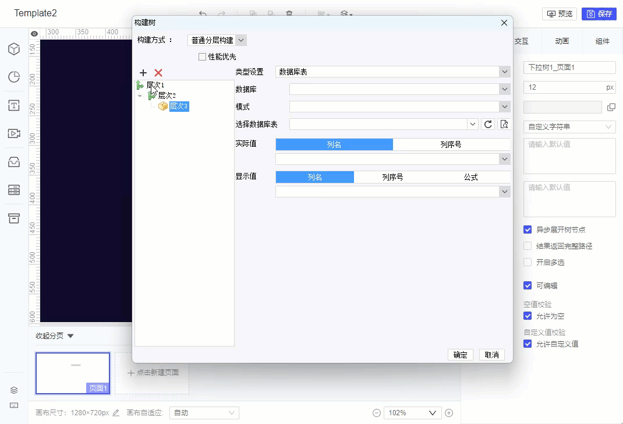The image size is (623, 424).
Task: Switch actual value to 列序号 tab
Action: click(451, 144)
